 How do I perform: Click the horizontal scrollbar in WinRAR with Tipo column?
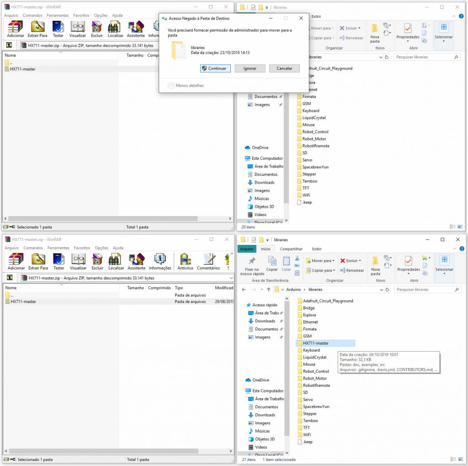point(104,451)
